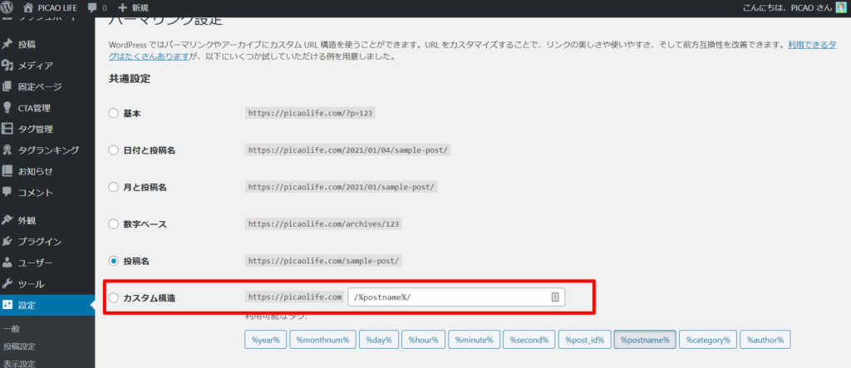The image size is (851, 368).
Task: Select the 投稿名 radio button
Action: pos(113,261)
